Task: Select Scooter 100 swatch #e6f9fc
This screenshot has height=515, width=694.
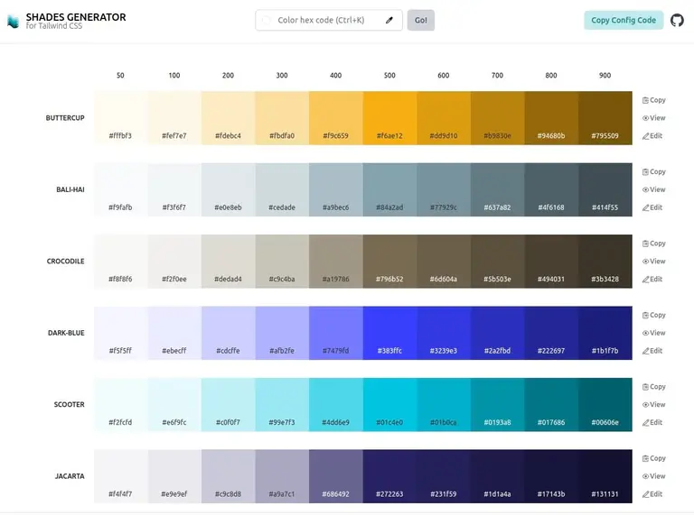Action: (x=174, y=405)
